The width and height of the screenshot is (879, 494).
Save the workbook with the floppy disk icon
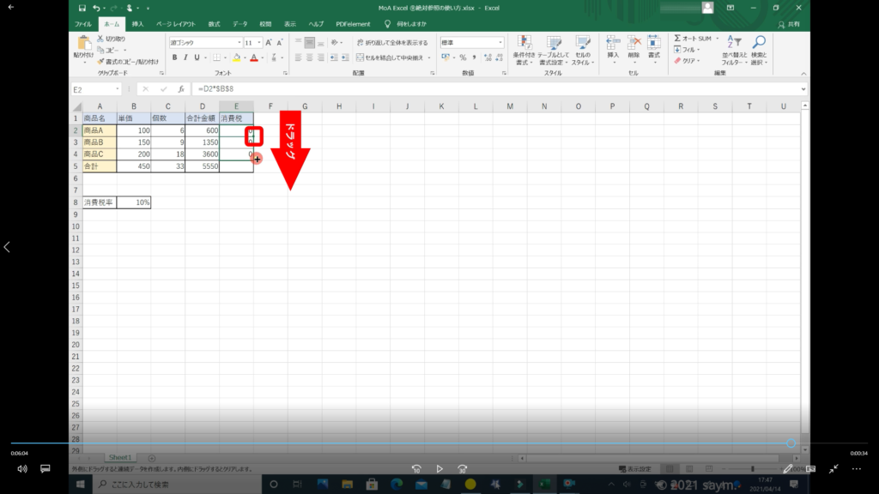82,8
